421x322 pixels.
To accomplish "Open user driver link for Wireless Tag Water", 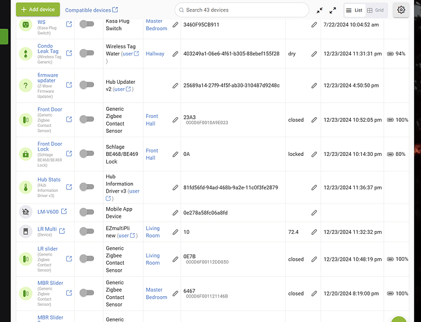I will [x=131, y=53].
